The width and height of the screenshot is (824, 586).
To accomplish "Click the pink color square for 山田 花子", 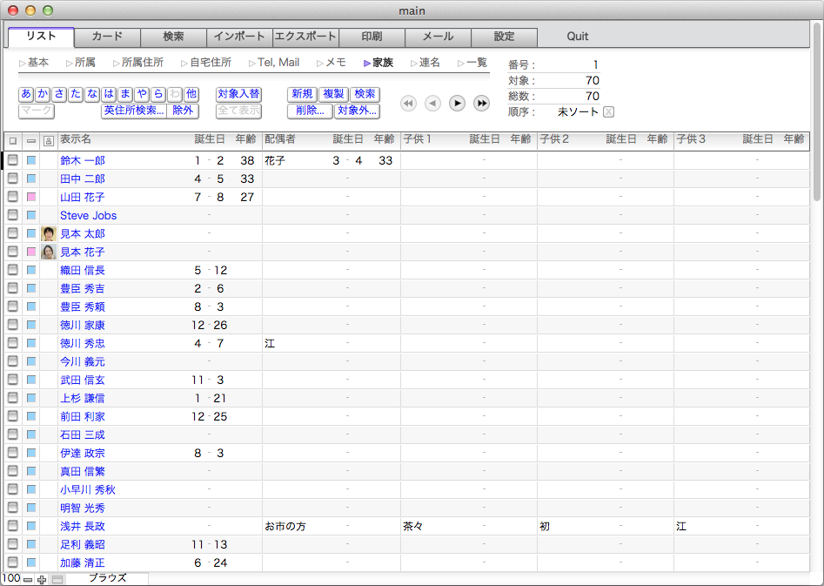I will pos(31,197).
